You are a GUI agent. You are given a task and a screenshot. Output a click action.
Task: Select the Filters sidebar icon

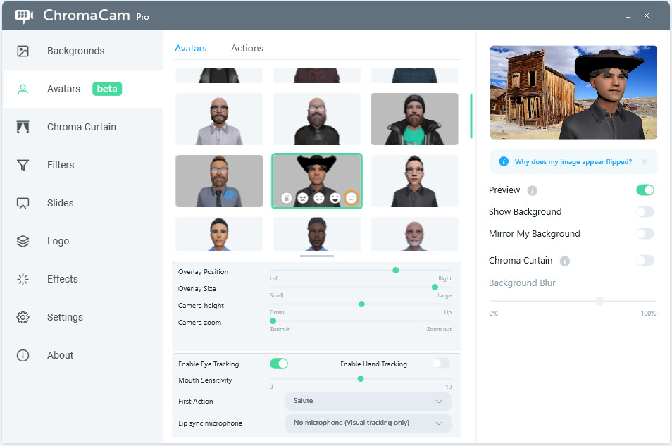(23, 165)
